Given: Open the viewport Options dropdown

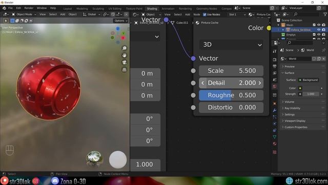Looking at the screenshot, I should (121, 21).
